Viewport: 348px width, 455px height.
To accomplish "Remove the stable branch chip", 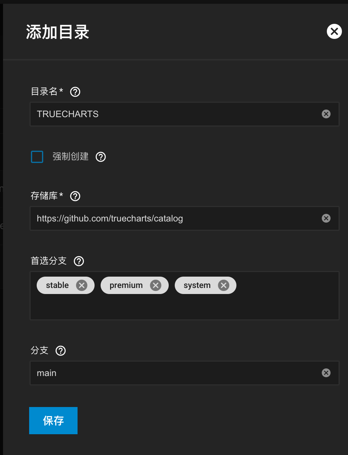I will tap(82, 285).
